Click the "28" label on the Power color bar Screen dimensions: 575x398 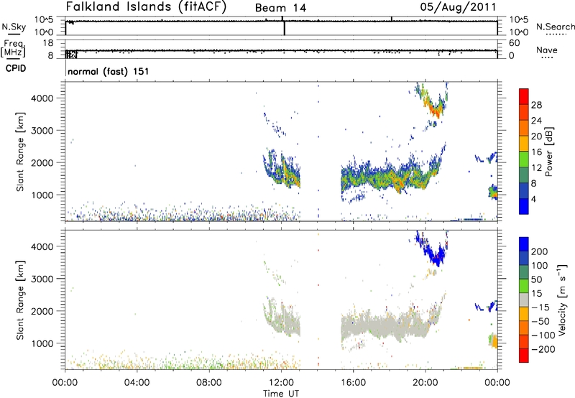pos(536,105)
